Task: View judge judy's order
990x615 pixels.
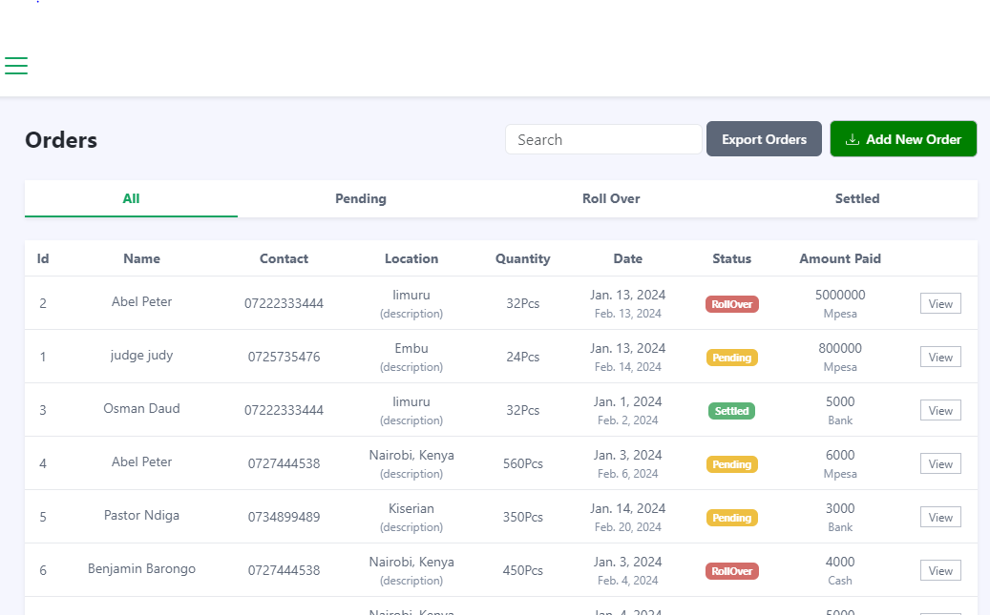Action: coord(940,357)
